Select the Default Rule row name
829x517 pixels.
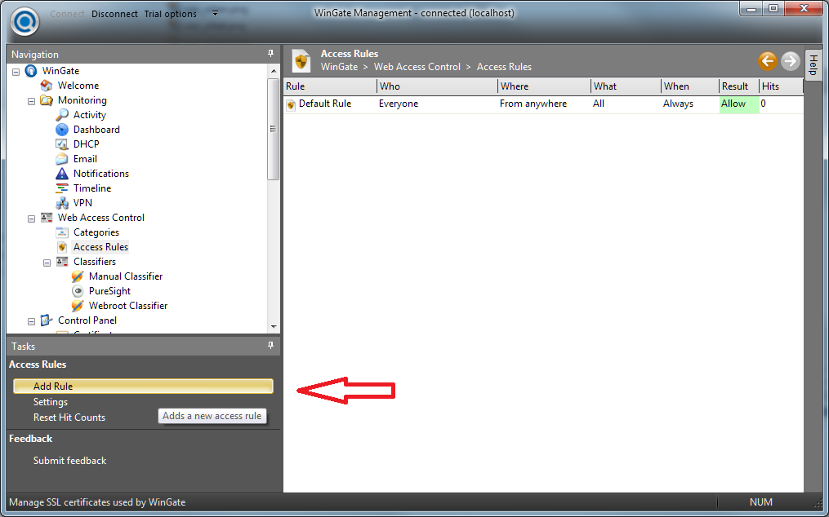(324, 104)
